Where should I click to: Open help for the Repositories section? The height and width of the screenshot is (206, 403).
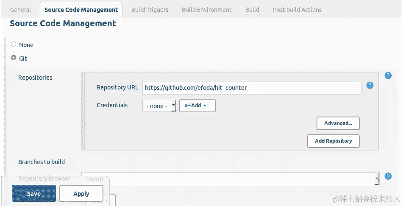tap(388, 75)
